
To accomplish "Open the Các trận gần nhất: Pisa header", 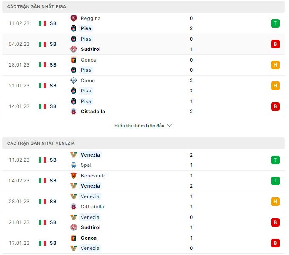I will pos(37,7).
